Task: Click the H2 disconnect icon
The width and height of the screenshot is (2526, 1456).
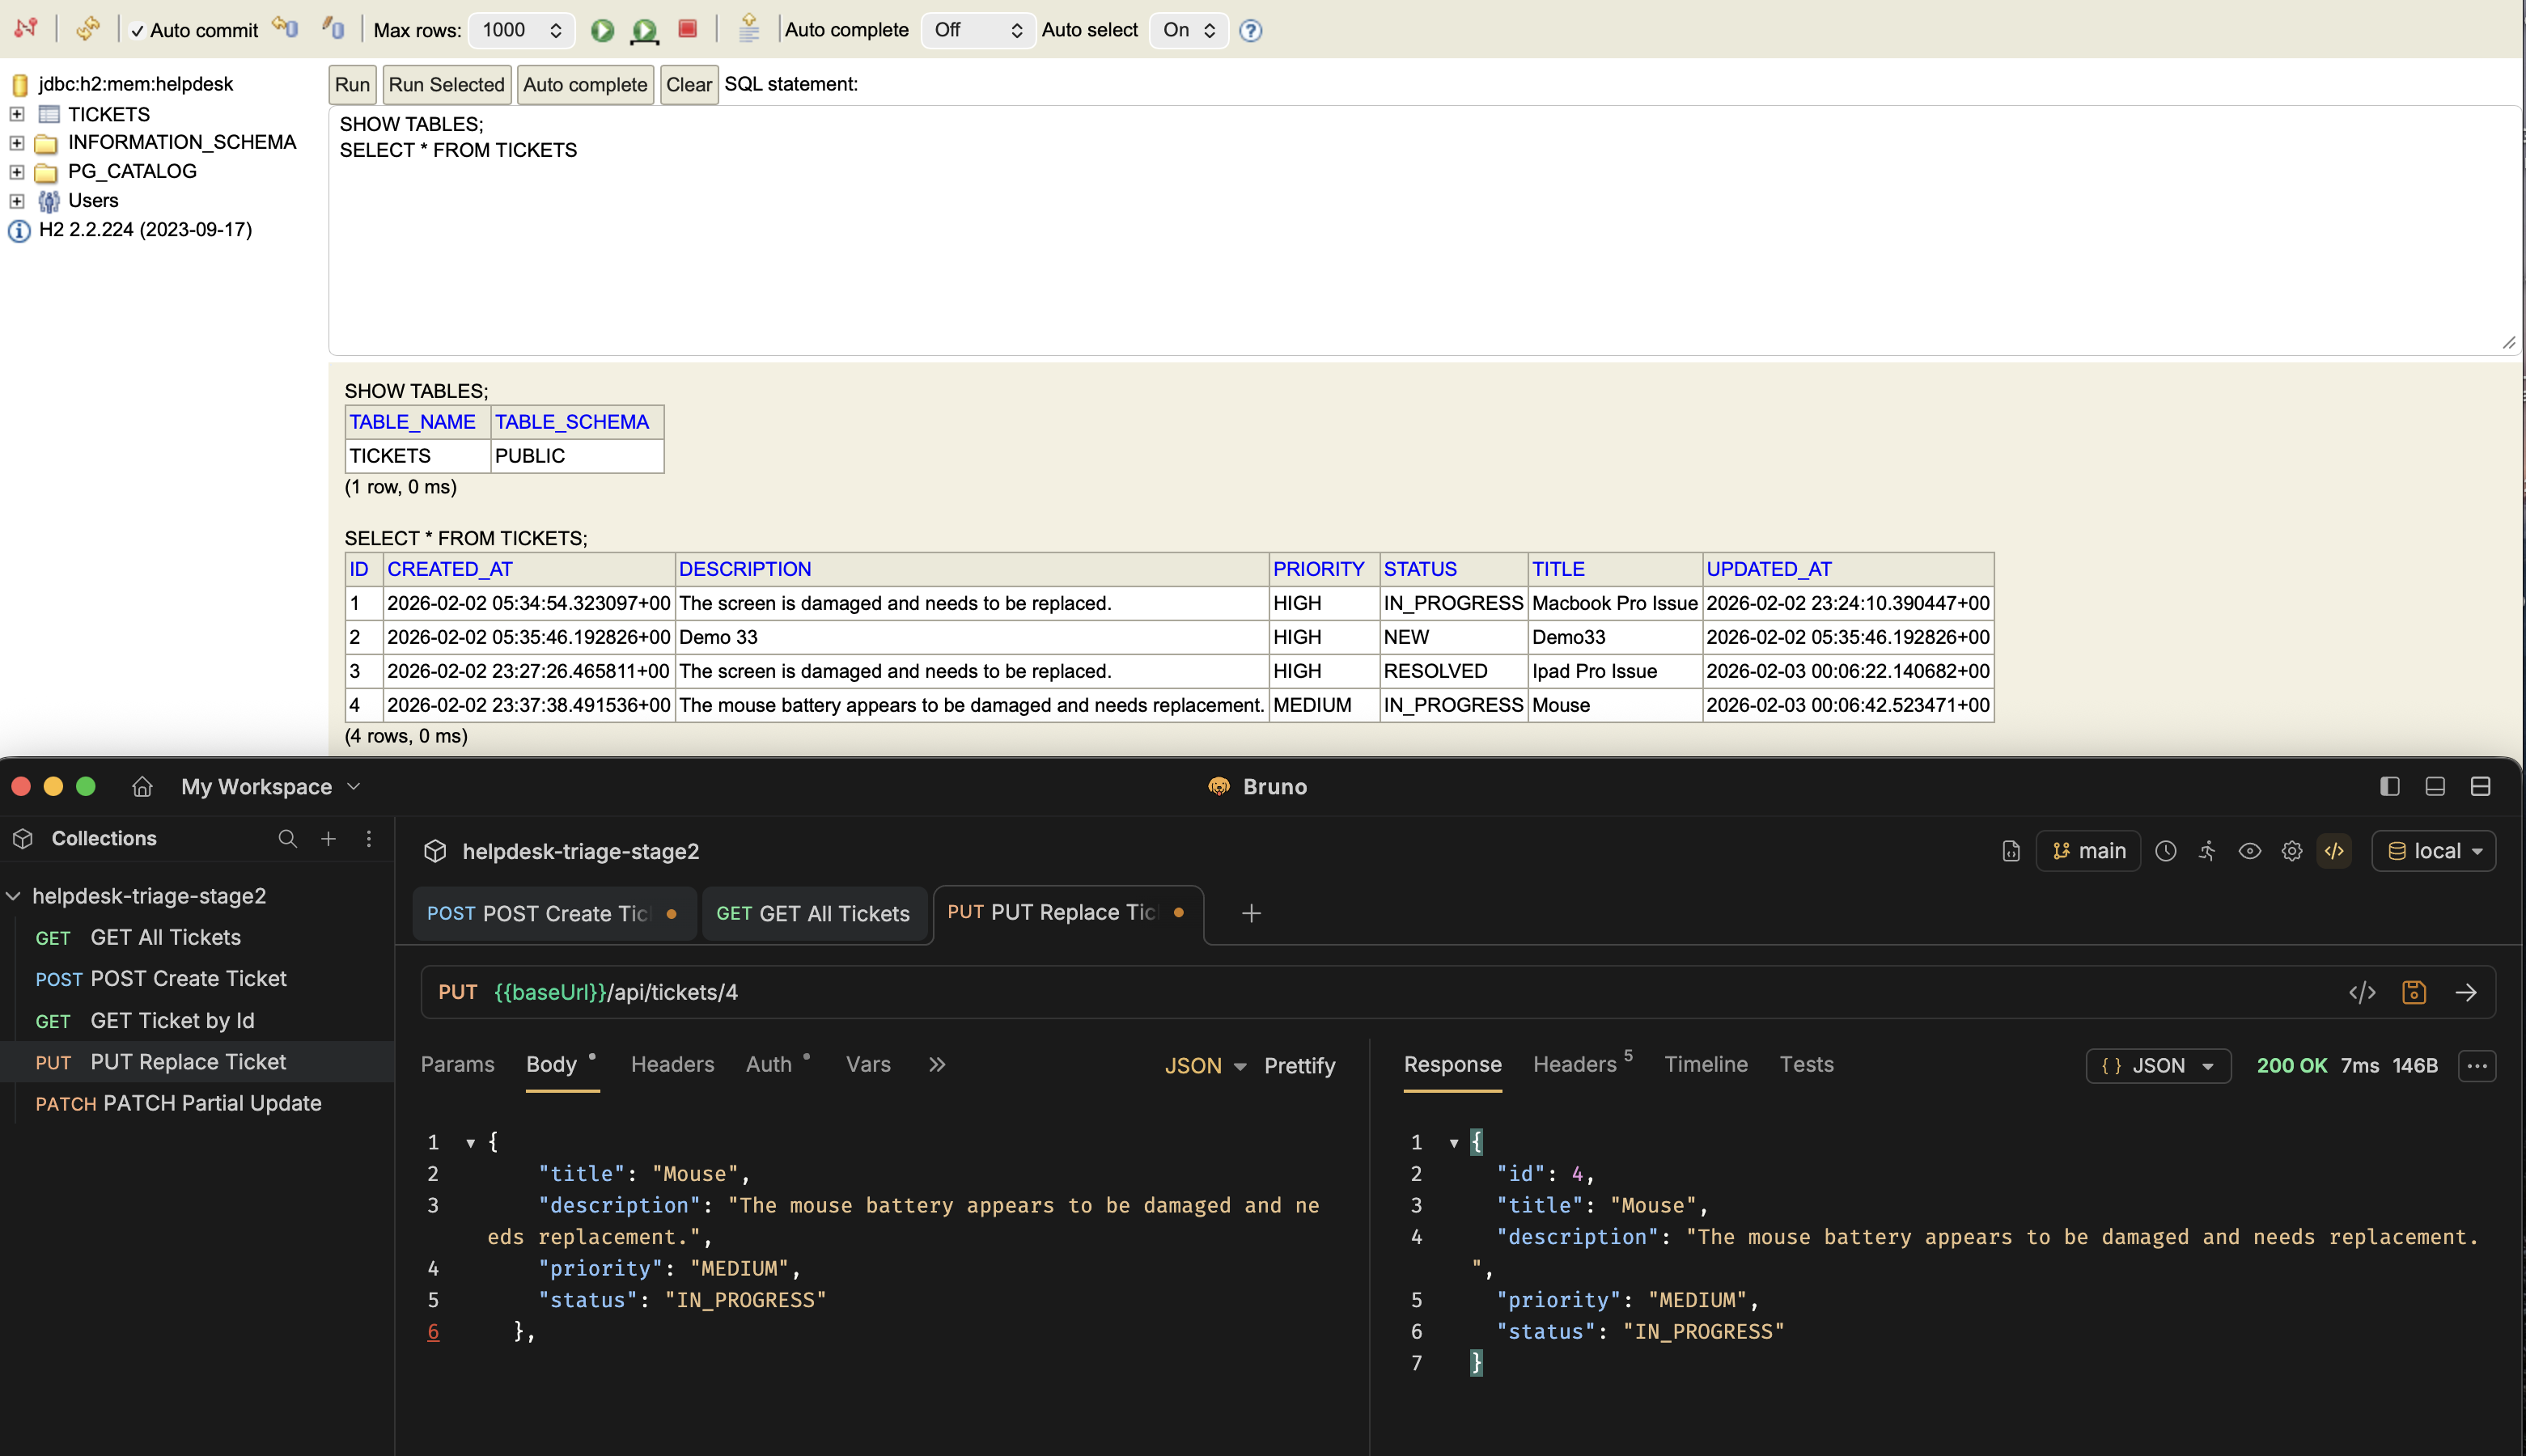Action: tap(26, 28)
